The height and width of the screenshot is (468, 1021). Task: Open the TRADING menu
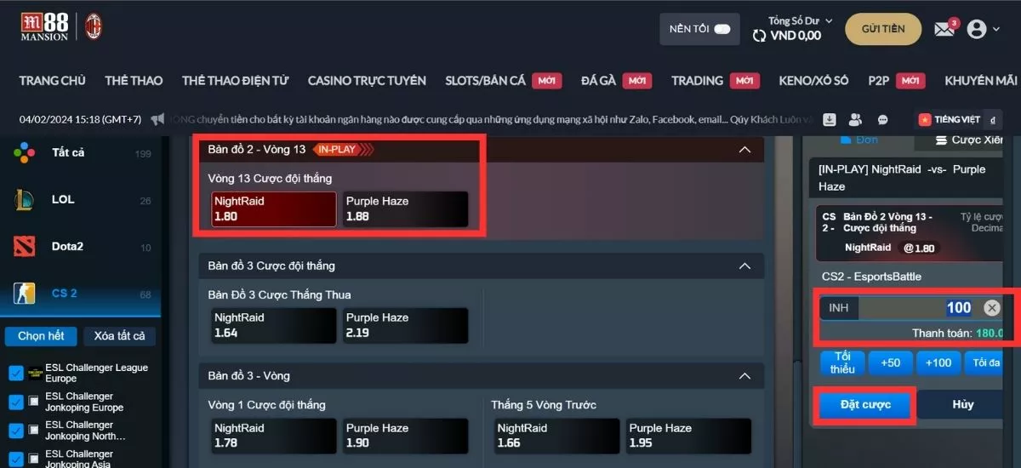[x=697, y=81]
